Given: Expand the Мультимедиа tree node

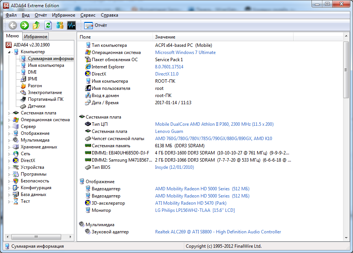Looking at the screenshot, I should click(9, 140).
